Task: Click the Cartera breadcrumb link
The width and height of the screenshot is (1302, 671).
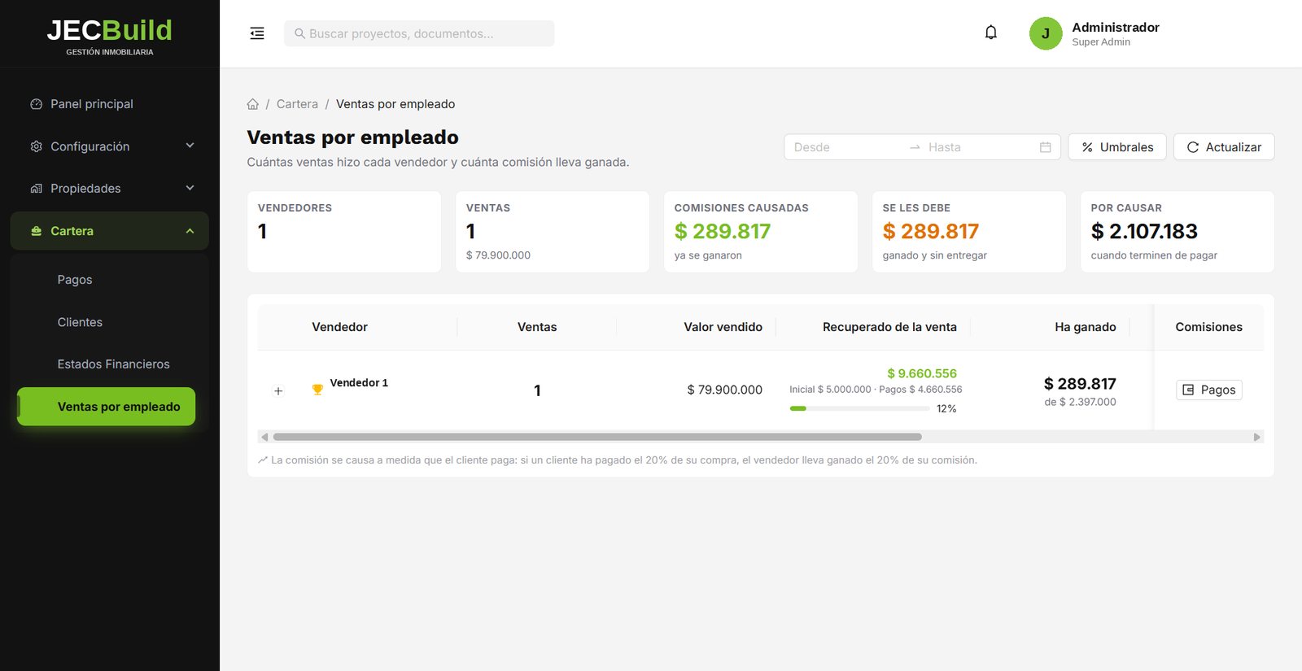Action: point(297,104)
